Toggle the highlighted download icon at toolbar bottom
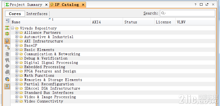The image size is (220, 106). point(7,86)
